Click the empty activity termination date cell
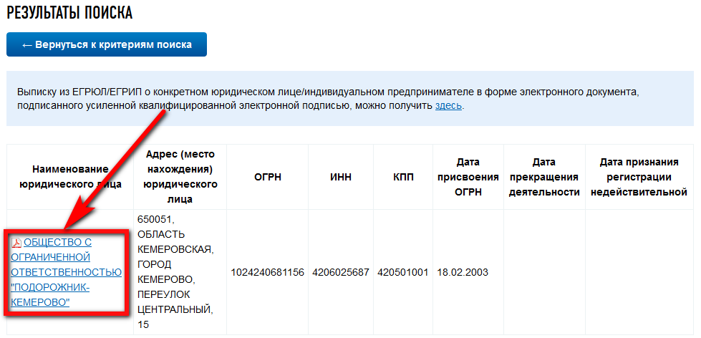Screen dimensions: 701x338 (545, 273)
